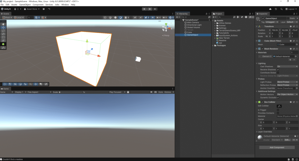Click the Step frame button

pyautogui.click(x=155, y=9)
